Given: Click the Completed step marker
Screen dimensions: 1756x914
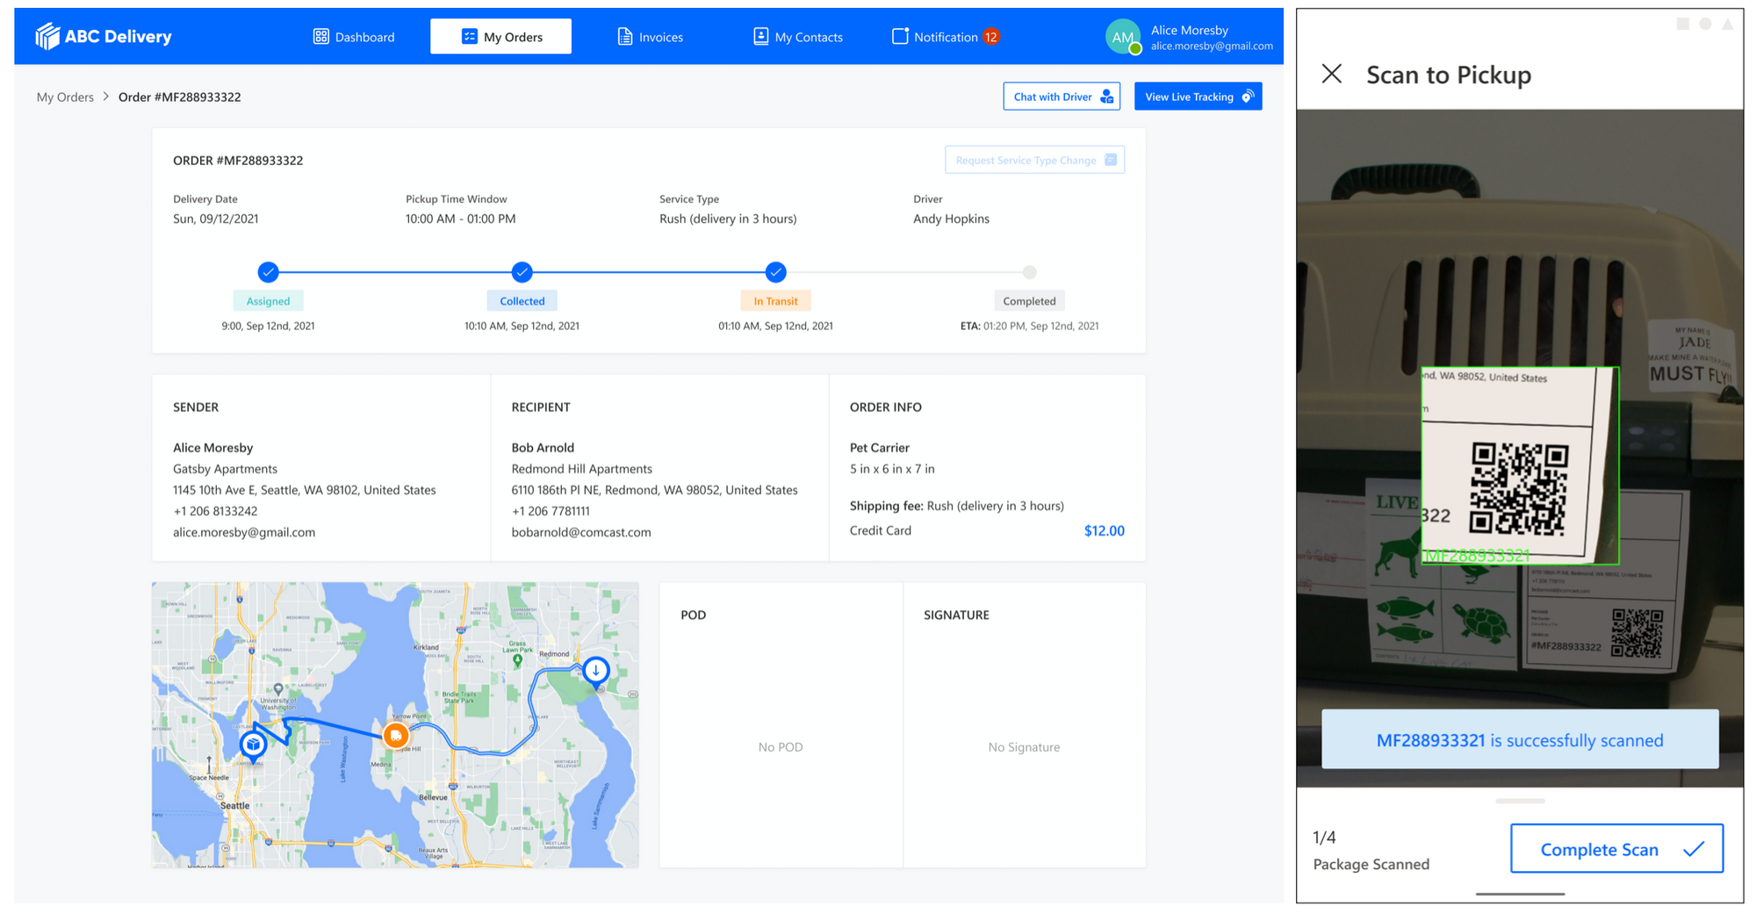Looking at the screenshot, I should pos(1030,272).
